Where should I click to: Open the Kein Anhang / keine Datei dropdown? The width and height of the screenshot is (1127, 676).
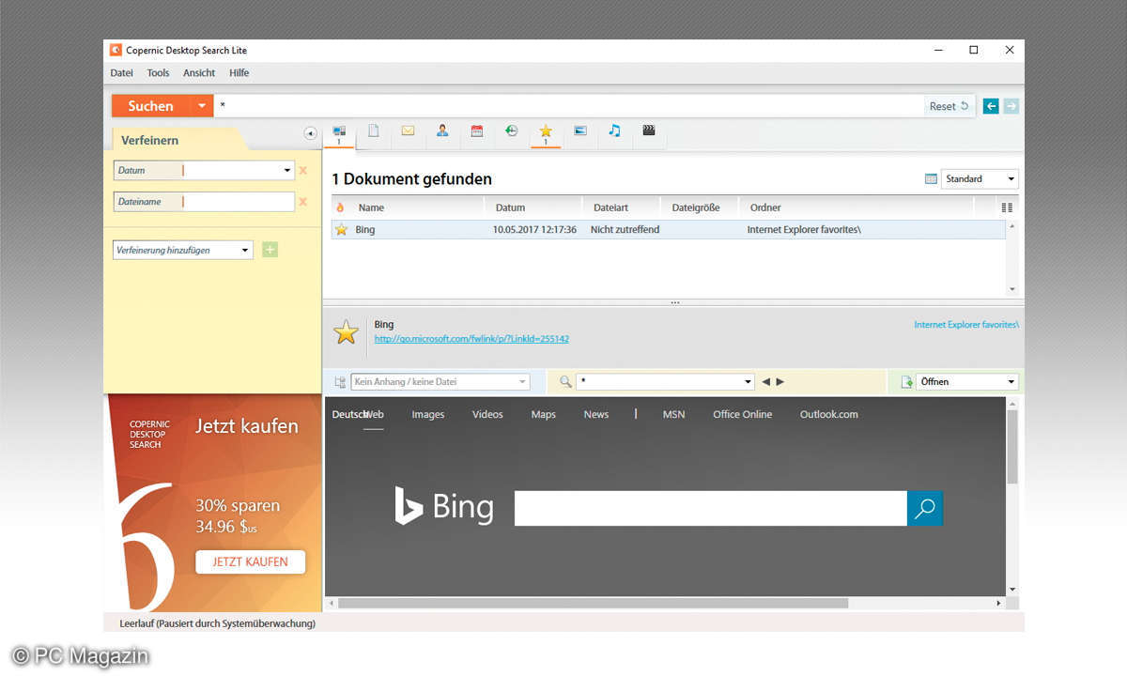pyautogui.click(x=522, y=382)
